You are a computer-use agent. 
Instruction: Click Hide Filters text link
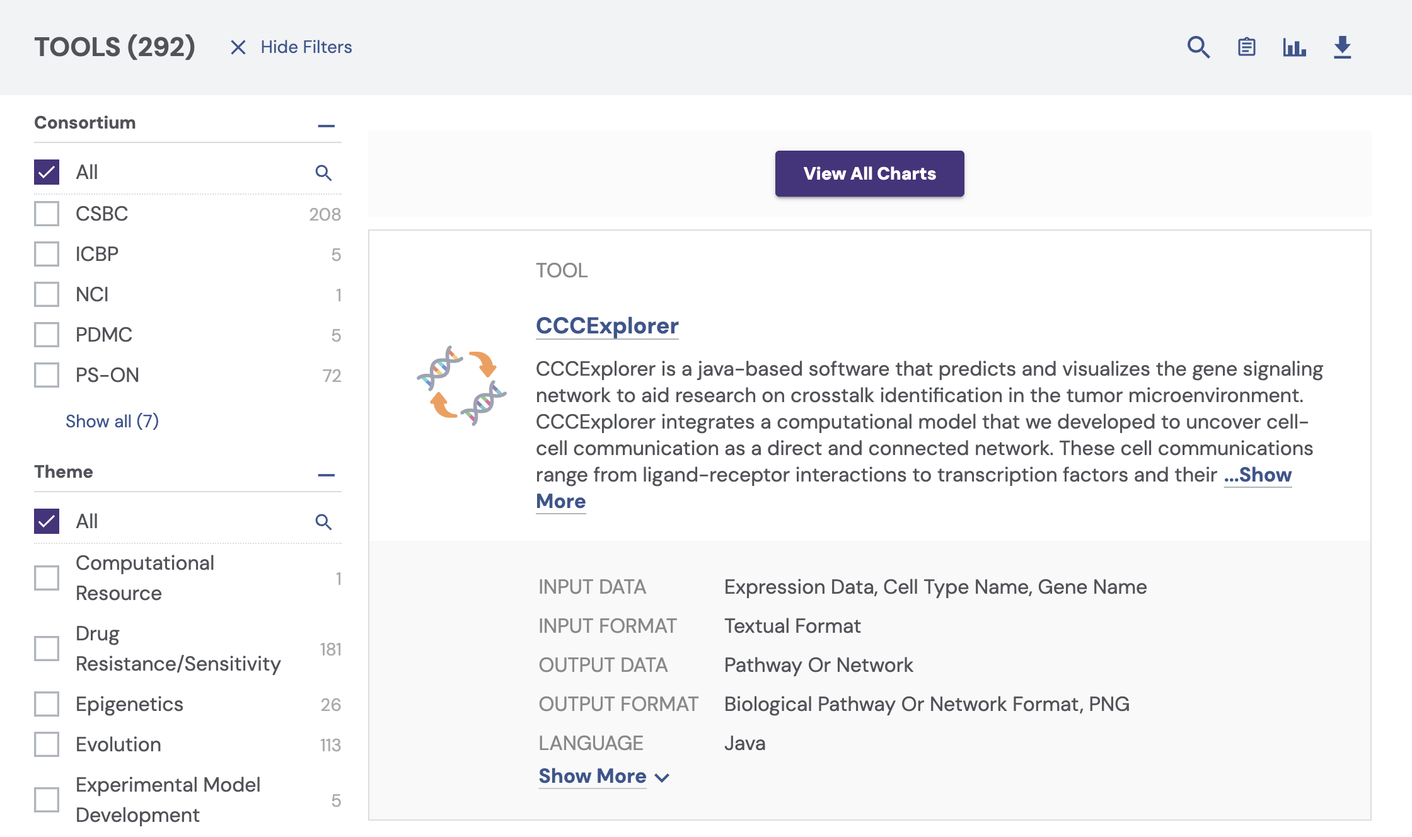[306, 47]
